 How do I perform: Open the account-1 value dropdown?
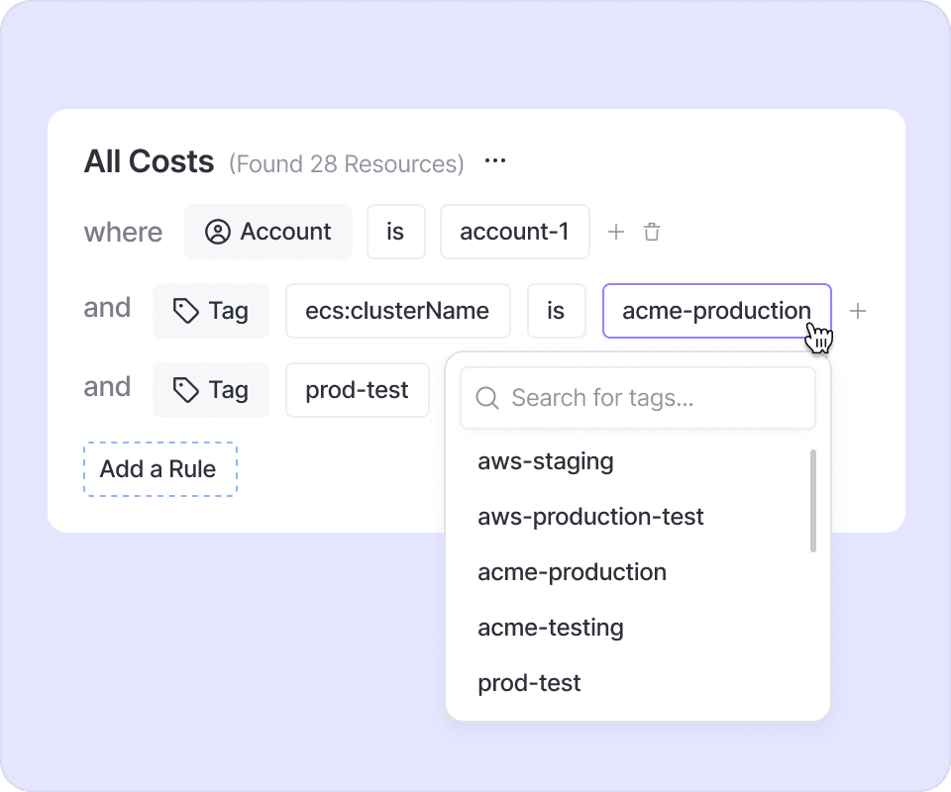click(x=514, y=232)
